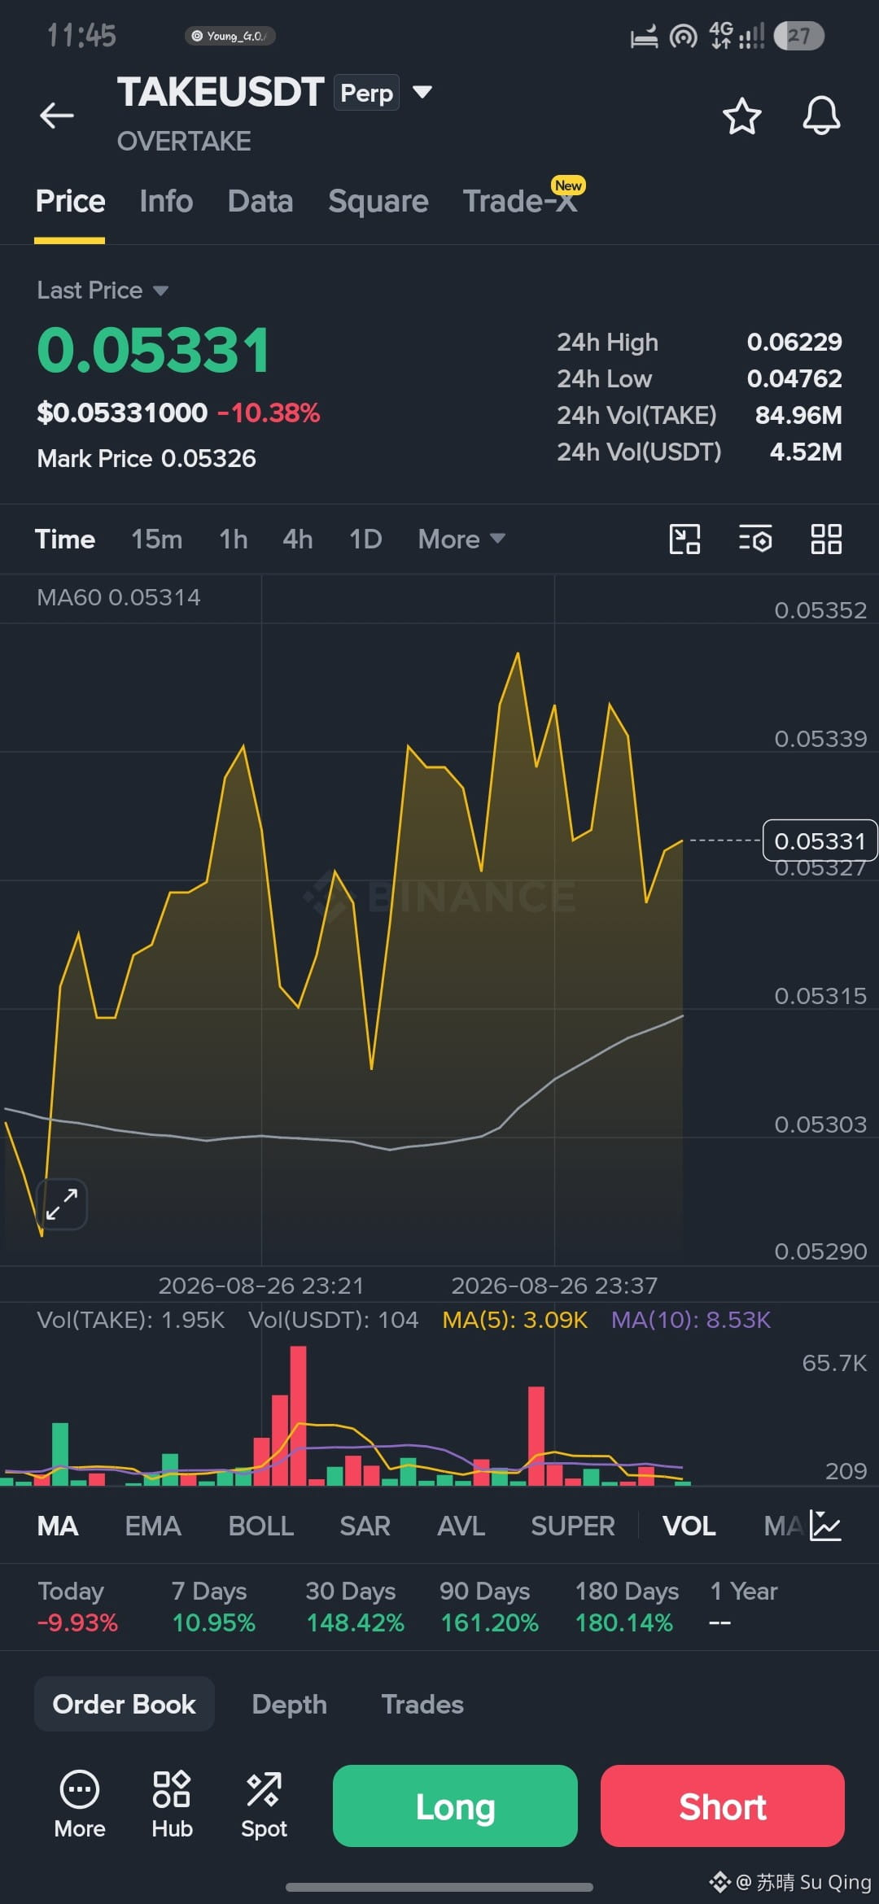Tap the large 0.05331 last price

tap(153, 351)
